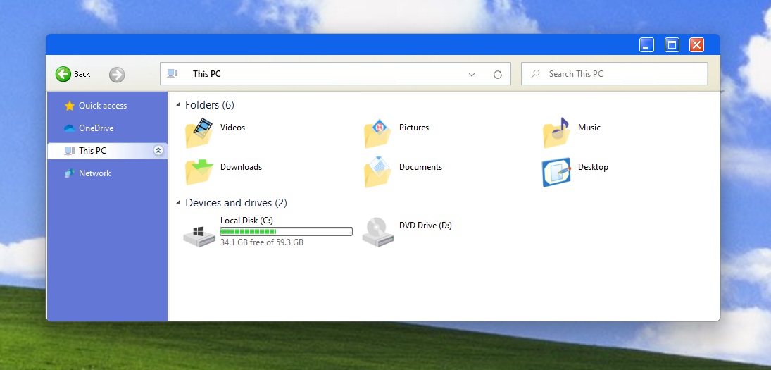Collapse This PC in navigation pane
771x370 pixels.
click(x=158, y=151)
